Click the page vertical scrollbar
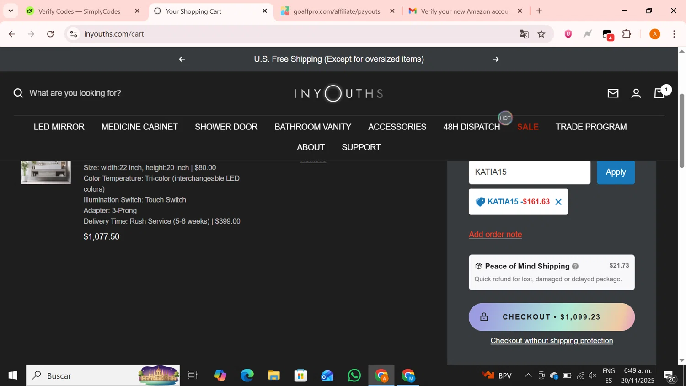 pyautogui.click(x=681, y=131)
